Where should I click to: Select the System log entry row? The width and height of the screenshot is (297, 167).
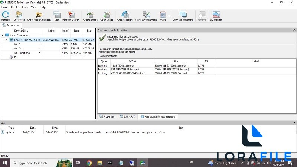pos(148,132)
